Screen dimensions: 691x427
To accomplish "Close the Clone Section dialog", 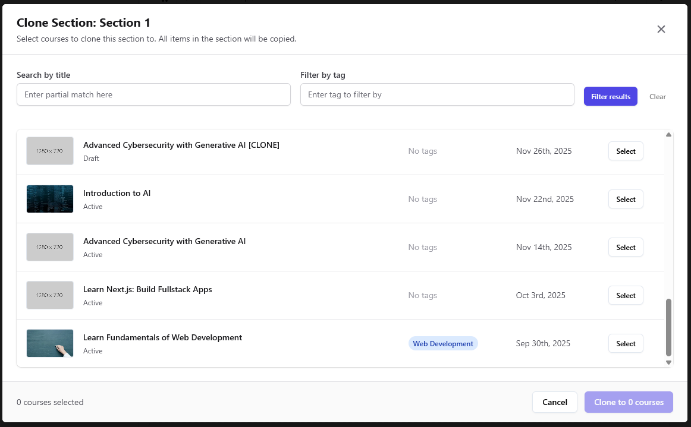I will point(661,29).
